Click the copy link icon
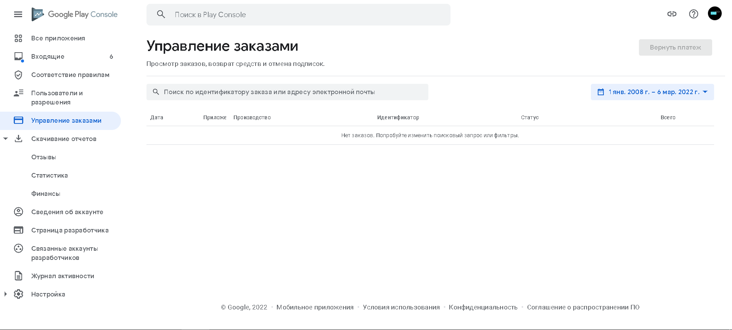 pos(672,14)
